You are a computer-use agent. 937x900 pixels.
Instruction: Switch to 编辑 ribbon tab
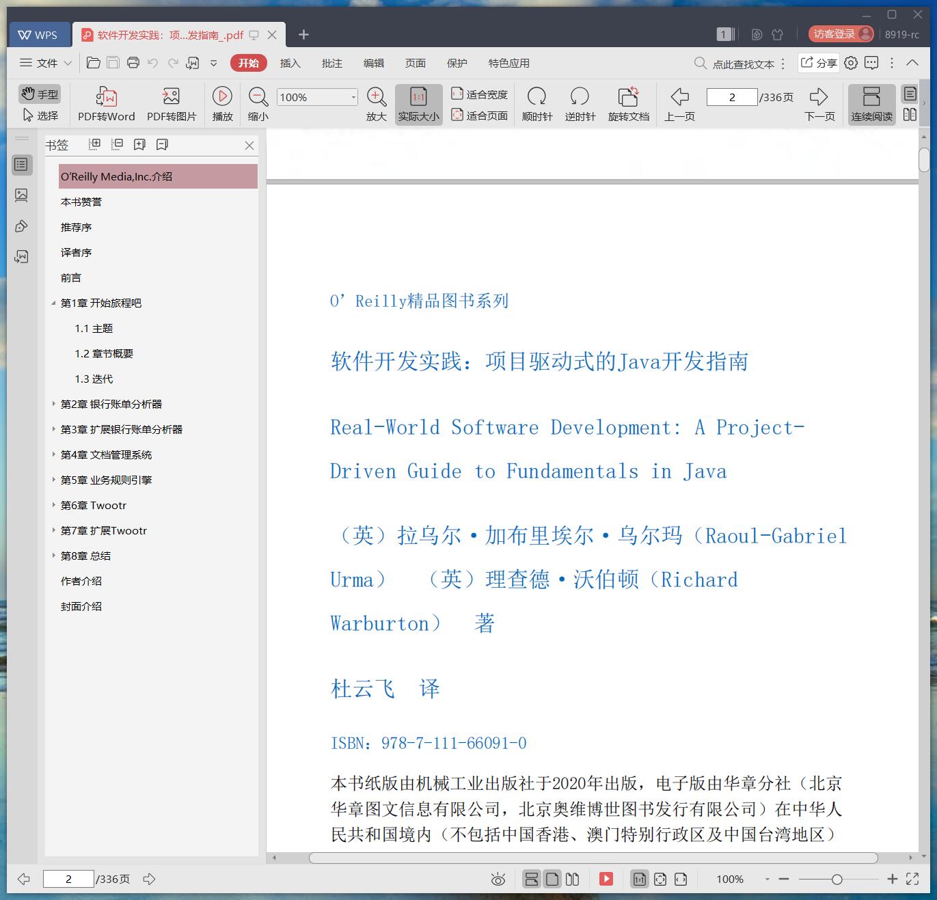pyautogui.click(x=373, y=63)
